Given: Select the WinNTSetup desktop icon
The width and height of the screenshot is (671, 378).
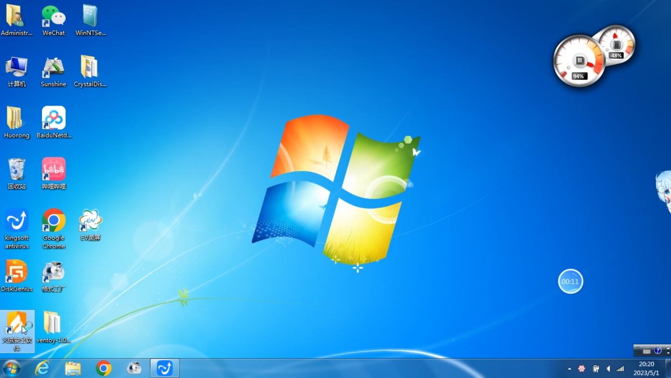Looking at the screenshot, I should 90,20.
